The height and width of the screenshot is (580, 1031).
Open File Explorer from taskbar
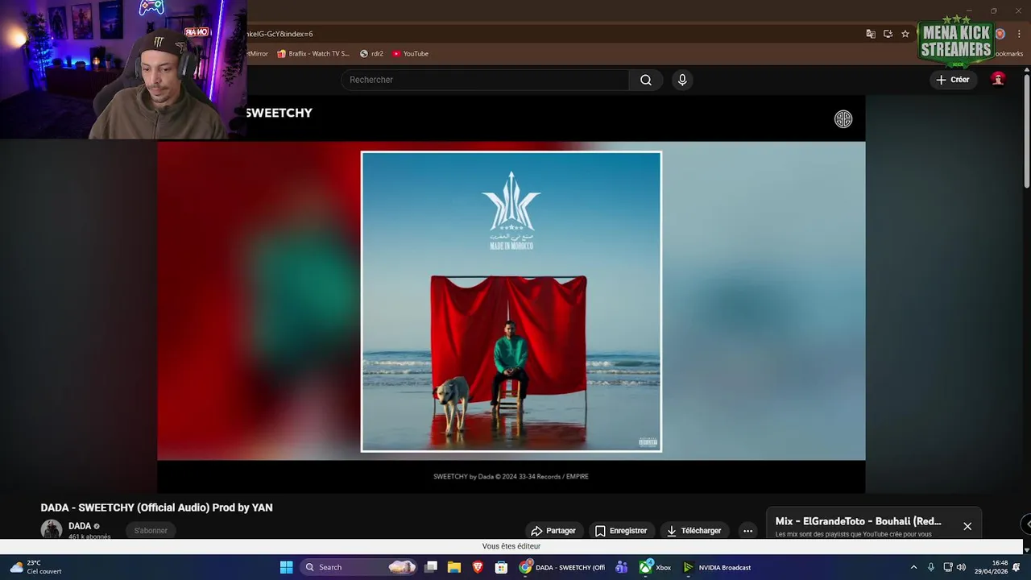tap(454, 567)
